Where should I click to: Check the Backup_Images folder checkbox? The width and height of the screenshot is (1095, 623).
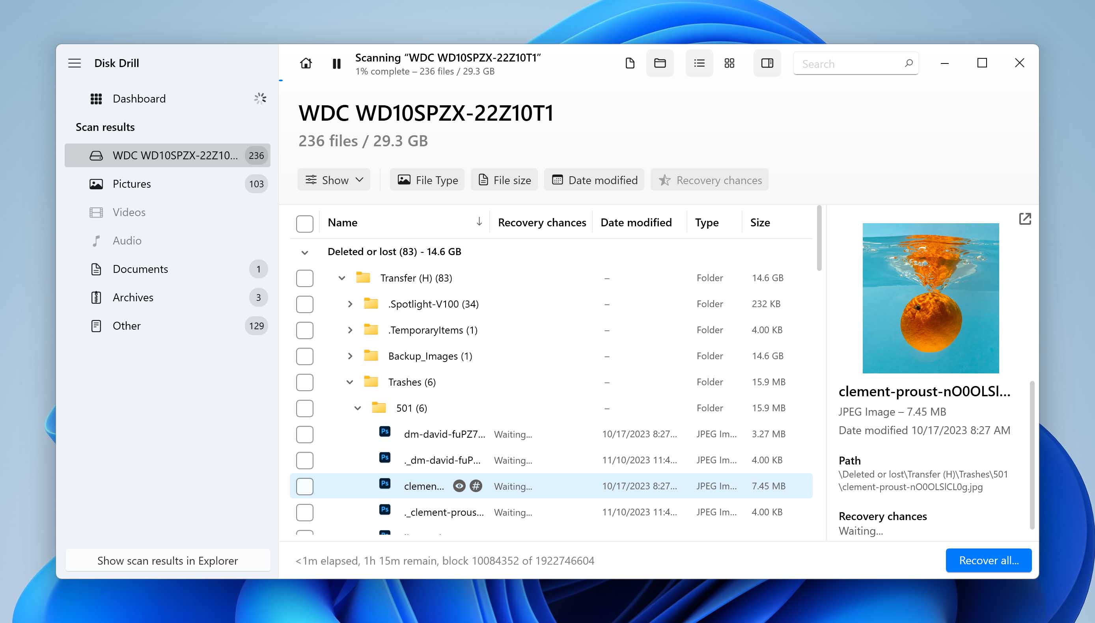pyautogui.click(x=305, y=356)
